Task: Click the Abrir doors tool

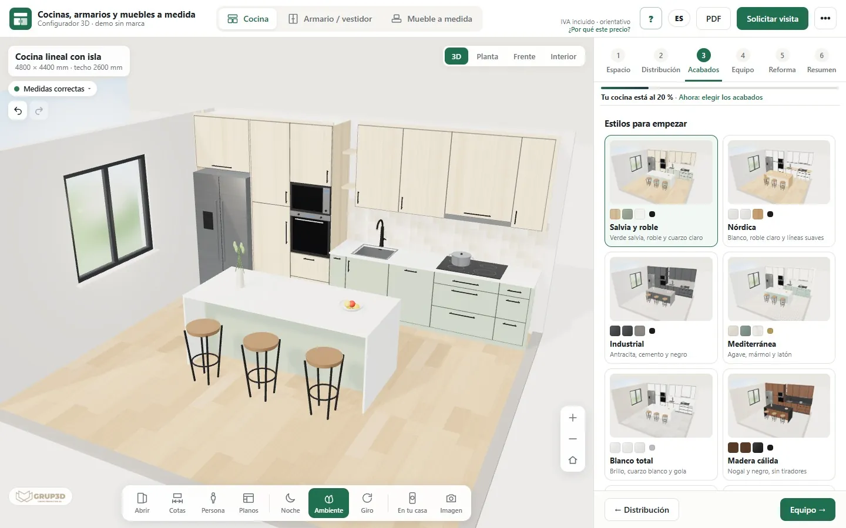Action: point(142,503)
